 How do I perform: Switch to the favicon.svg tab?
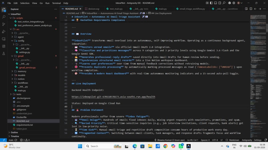pyautogui.click(x=94, y=9)
